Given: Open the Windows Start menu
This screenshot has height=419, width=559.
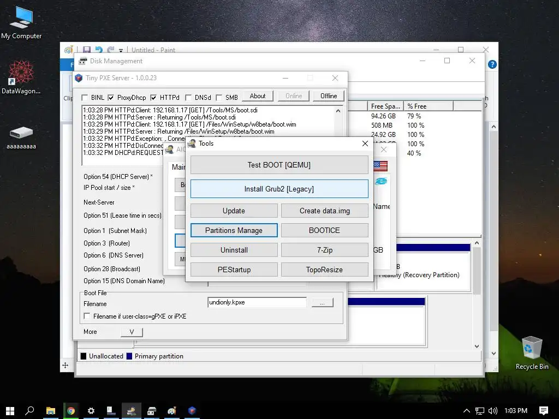Looking at the screenshot, I should pyautogui.click(x=10, y=411).
